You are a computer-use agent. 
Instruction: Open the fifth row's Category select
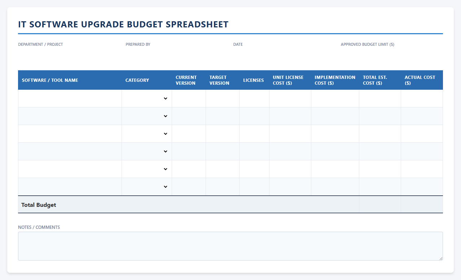[147, 169]
